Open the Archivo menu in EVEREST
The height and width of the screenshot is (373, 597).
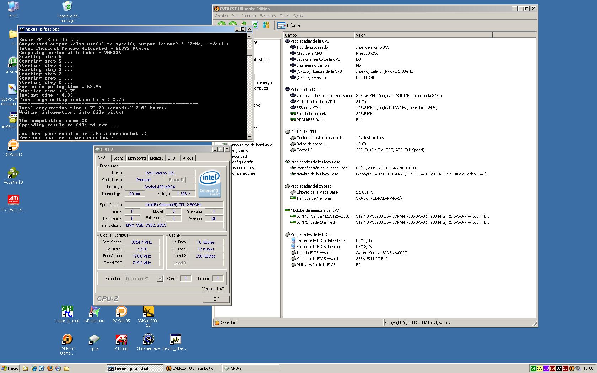(221, 16)
